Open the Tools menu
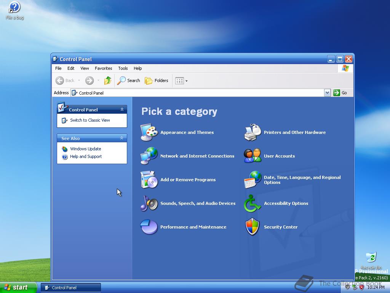Image resolution: width=390 pixels, height=293 pixels. coord(123,68)
